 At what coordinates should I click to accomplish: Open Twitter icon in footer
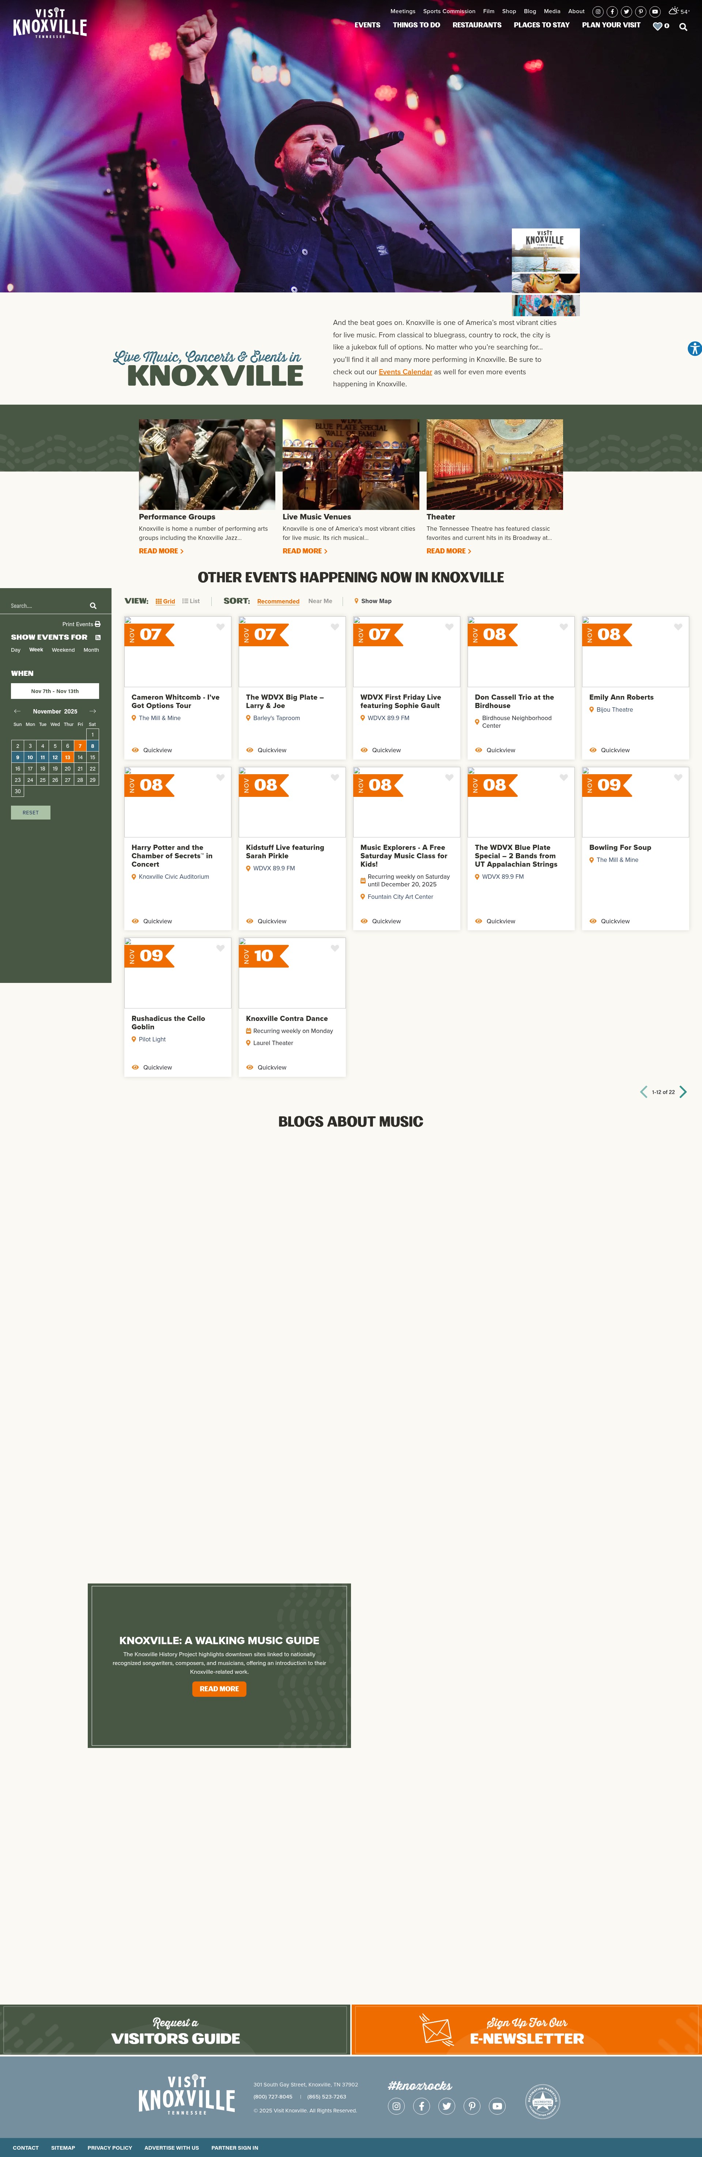[x=447, y=2105]
